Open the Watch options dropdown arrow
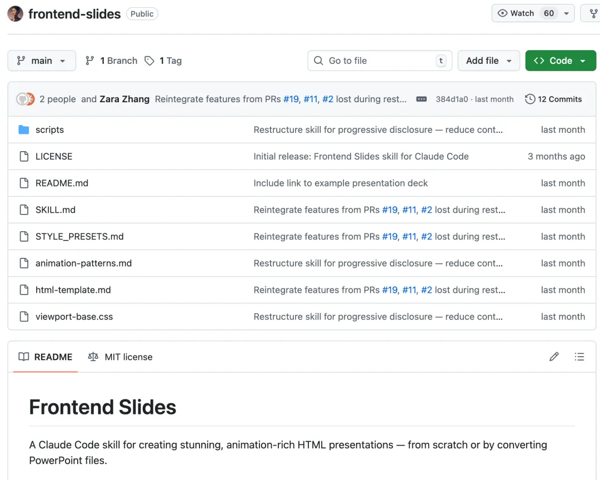 click(x=566, y=13)
